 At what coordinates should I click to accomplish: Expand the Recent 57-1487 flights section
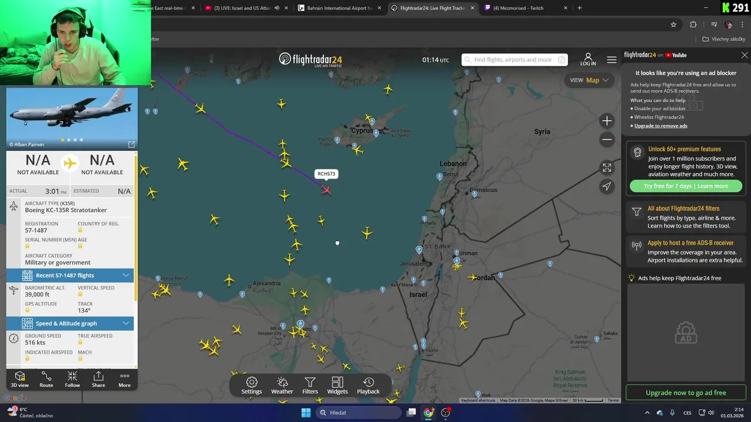[x=70, y=275]
